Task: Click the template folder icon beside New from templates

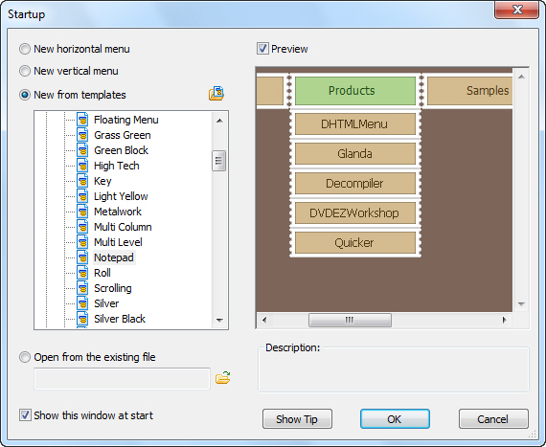Action: 216,94
